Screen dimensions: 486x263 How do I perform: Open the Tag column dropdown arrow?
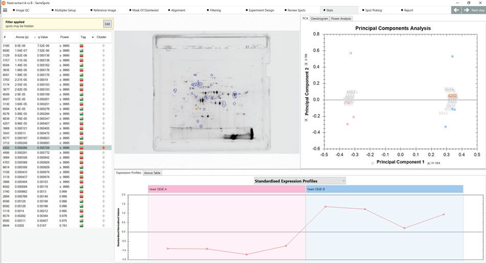93,37
